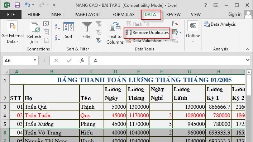This screenshot has height=142, width=253.
Task: Click the Lương Lãnh column heading cell
Action: point(189,94)
